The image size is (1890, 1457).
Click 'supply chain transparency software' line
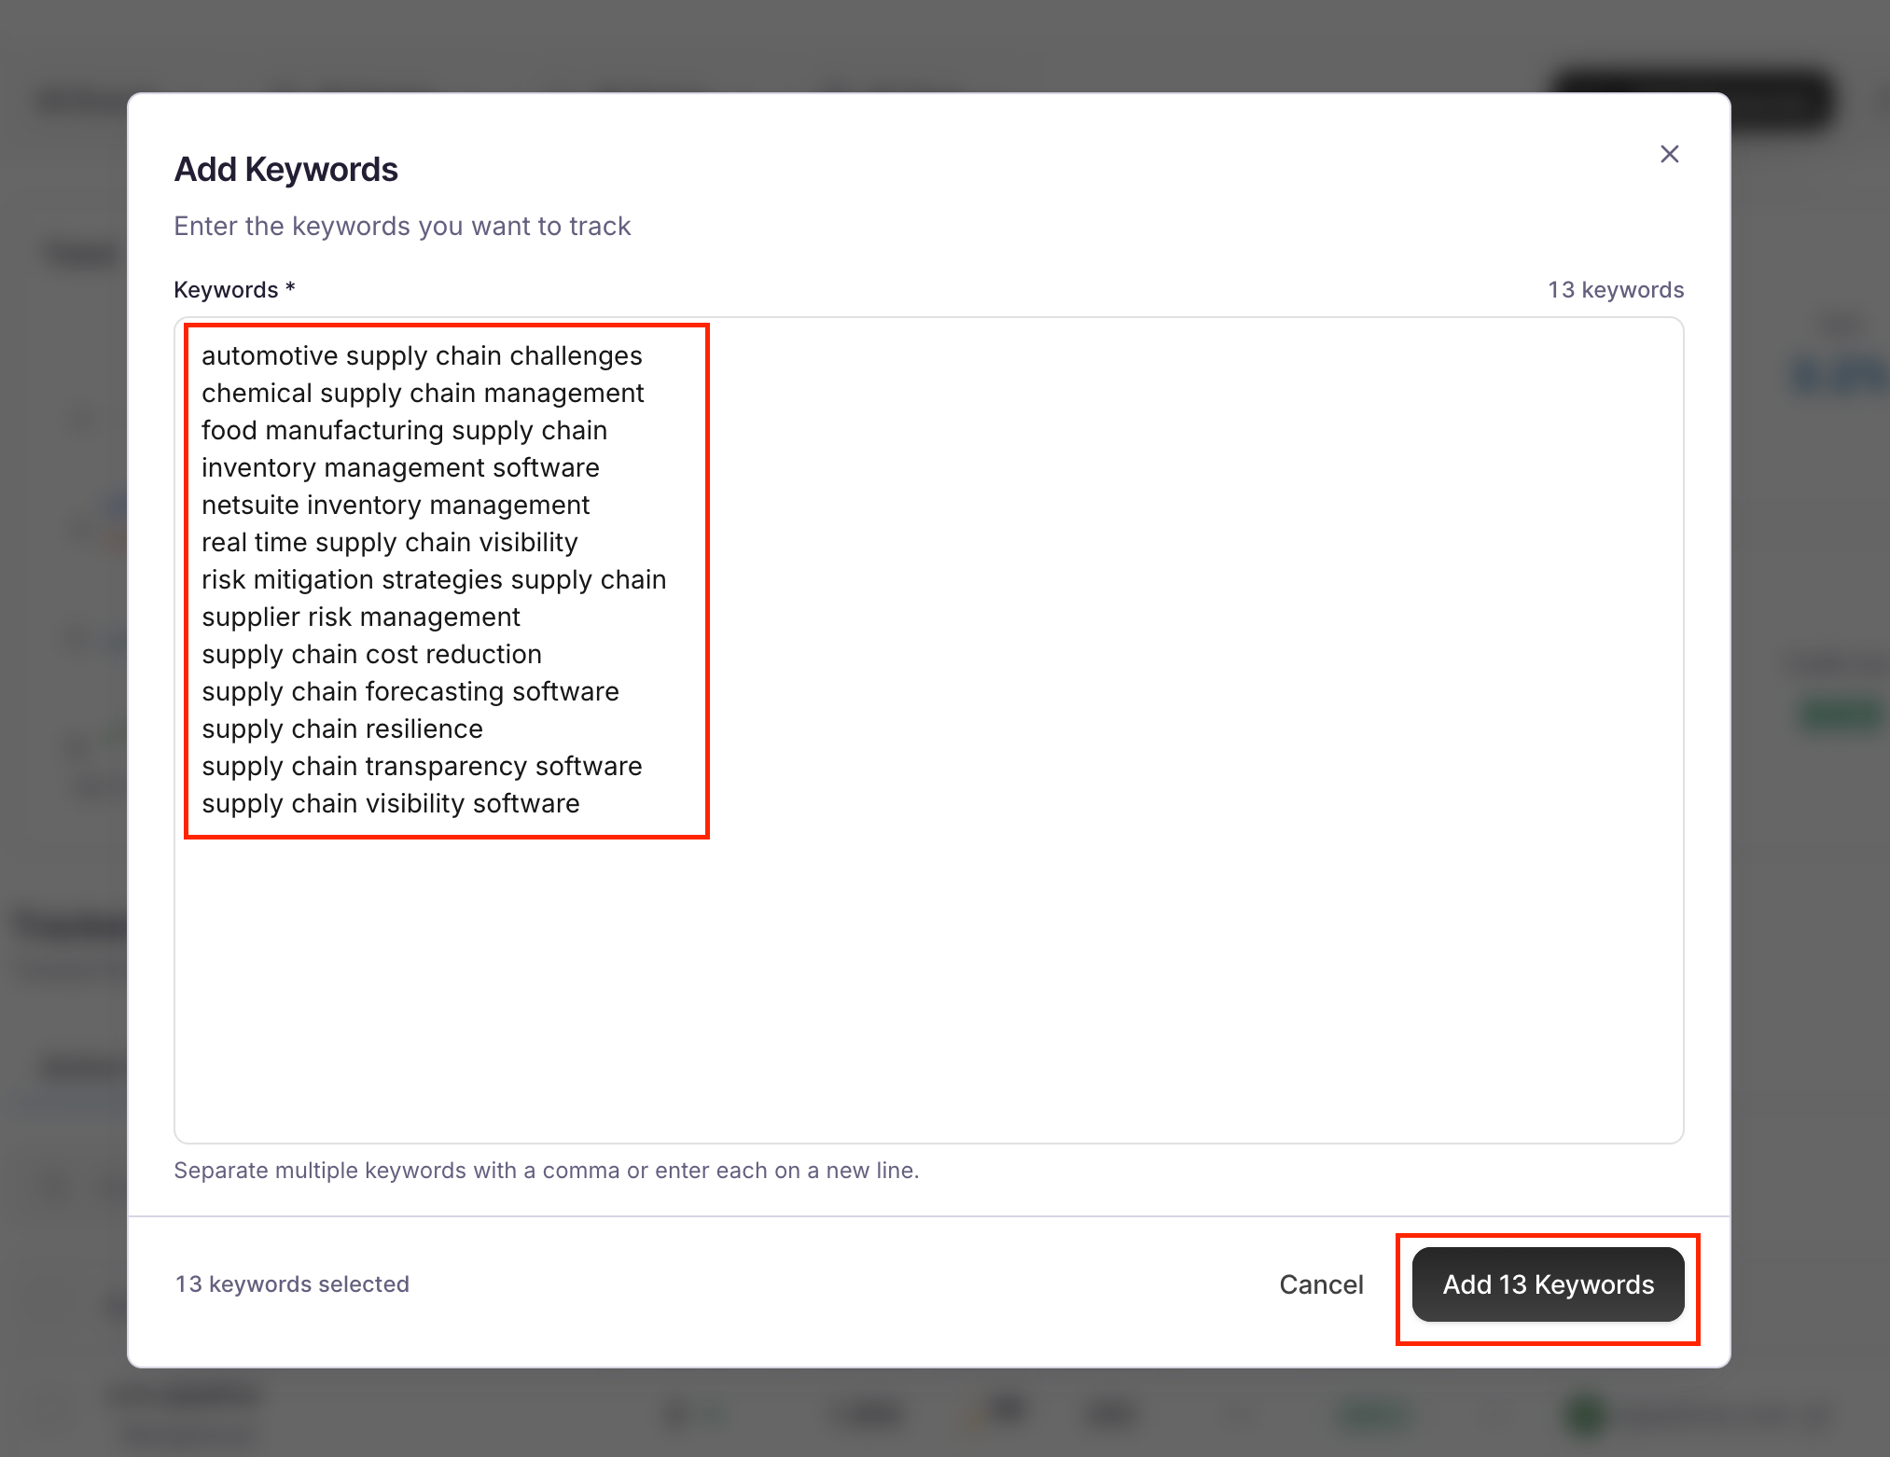pos(422,767)
